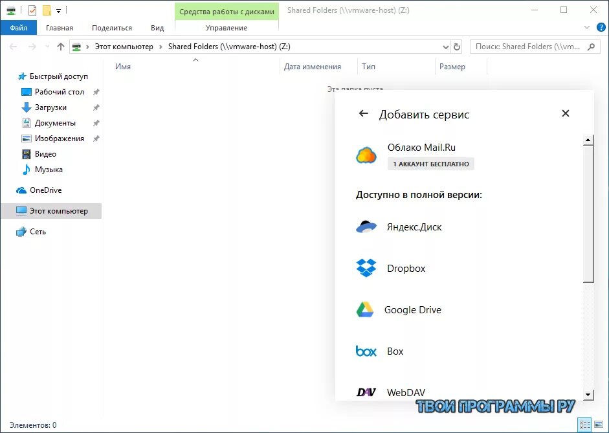609x433 pixels.
Task: Click the Shared Folders breadcrumb segment
Action: pos(229,47)
